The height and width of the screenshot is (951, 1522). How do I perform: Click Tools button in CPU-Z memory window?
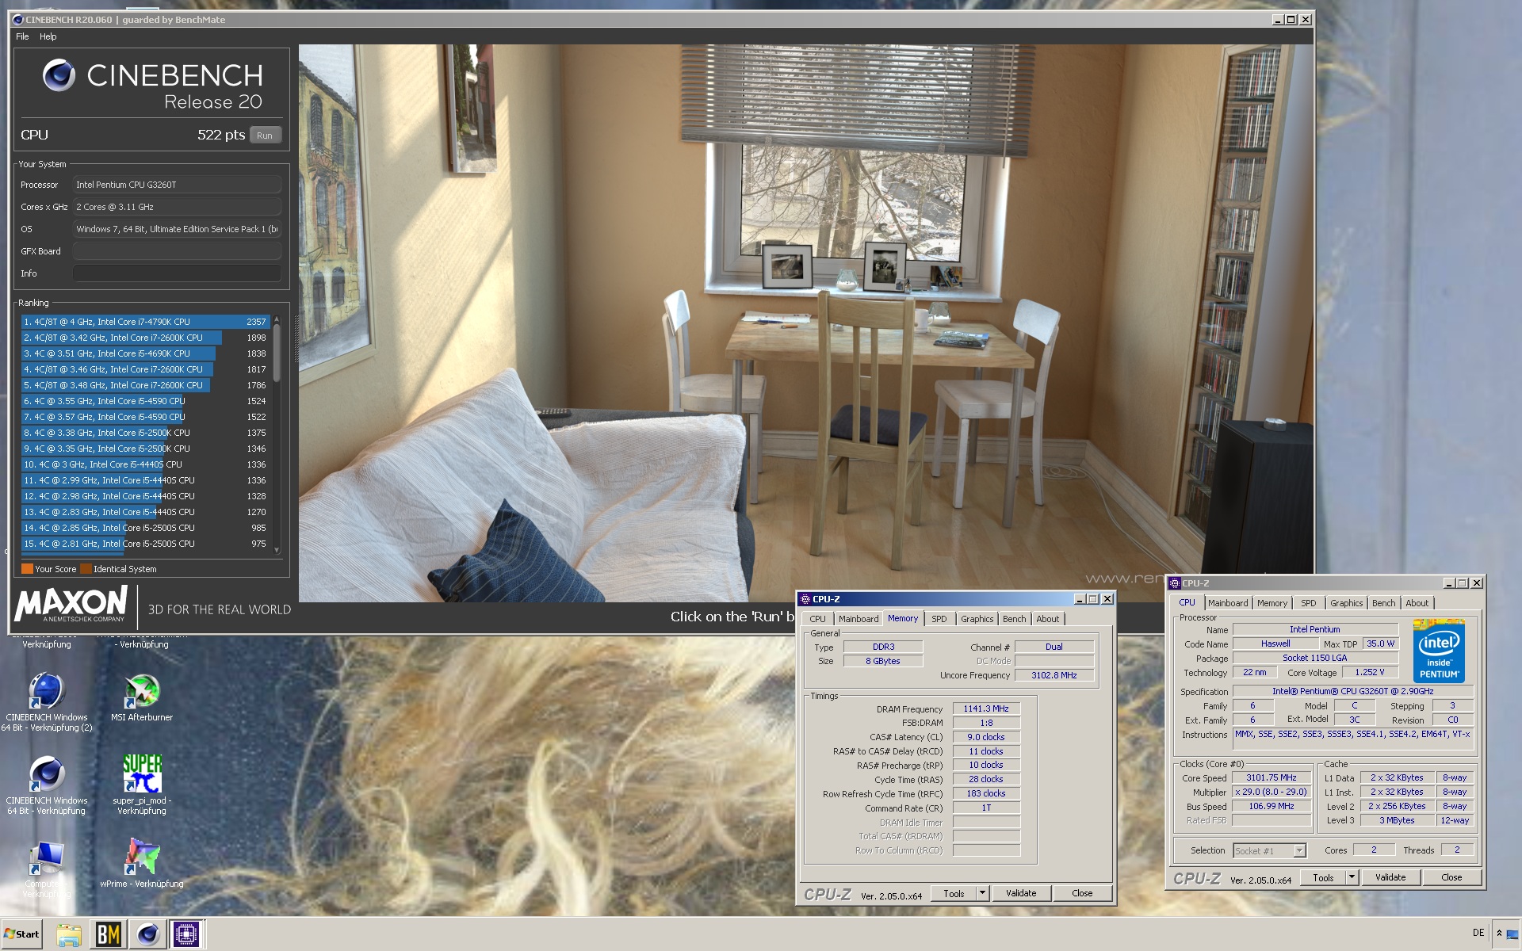[954, 893]
